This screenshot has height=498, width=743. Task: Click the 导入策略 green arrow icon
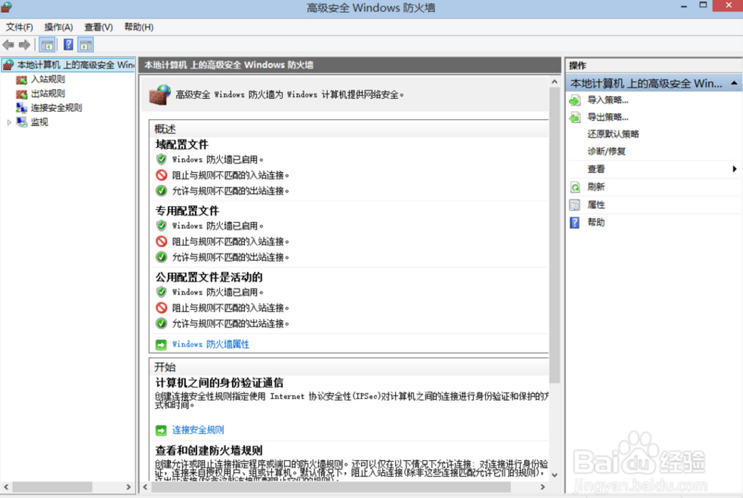[x=575, y=100]
